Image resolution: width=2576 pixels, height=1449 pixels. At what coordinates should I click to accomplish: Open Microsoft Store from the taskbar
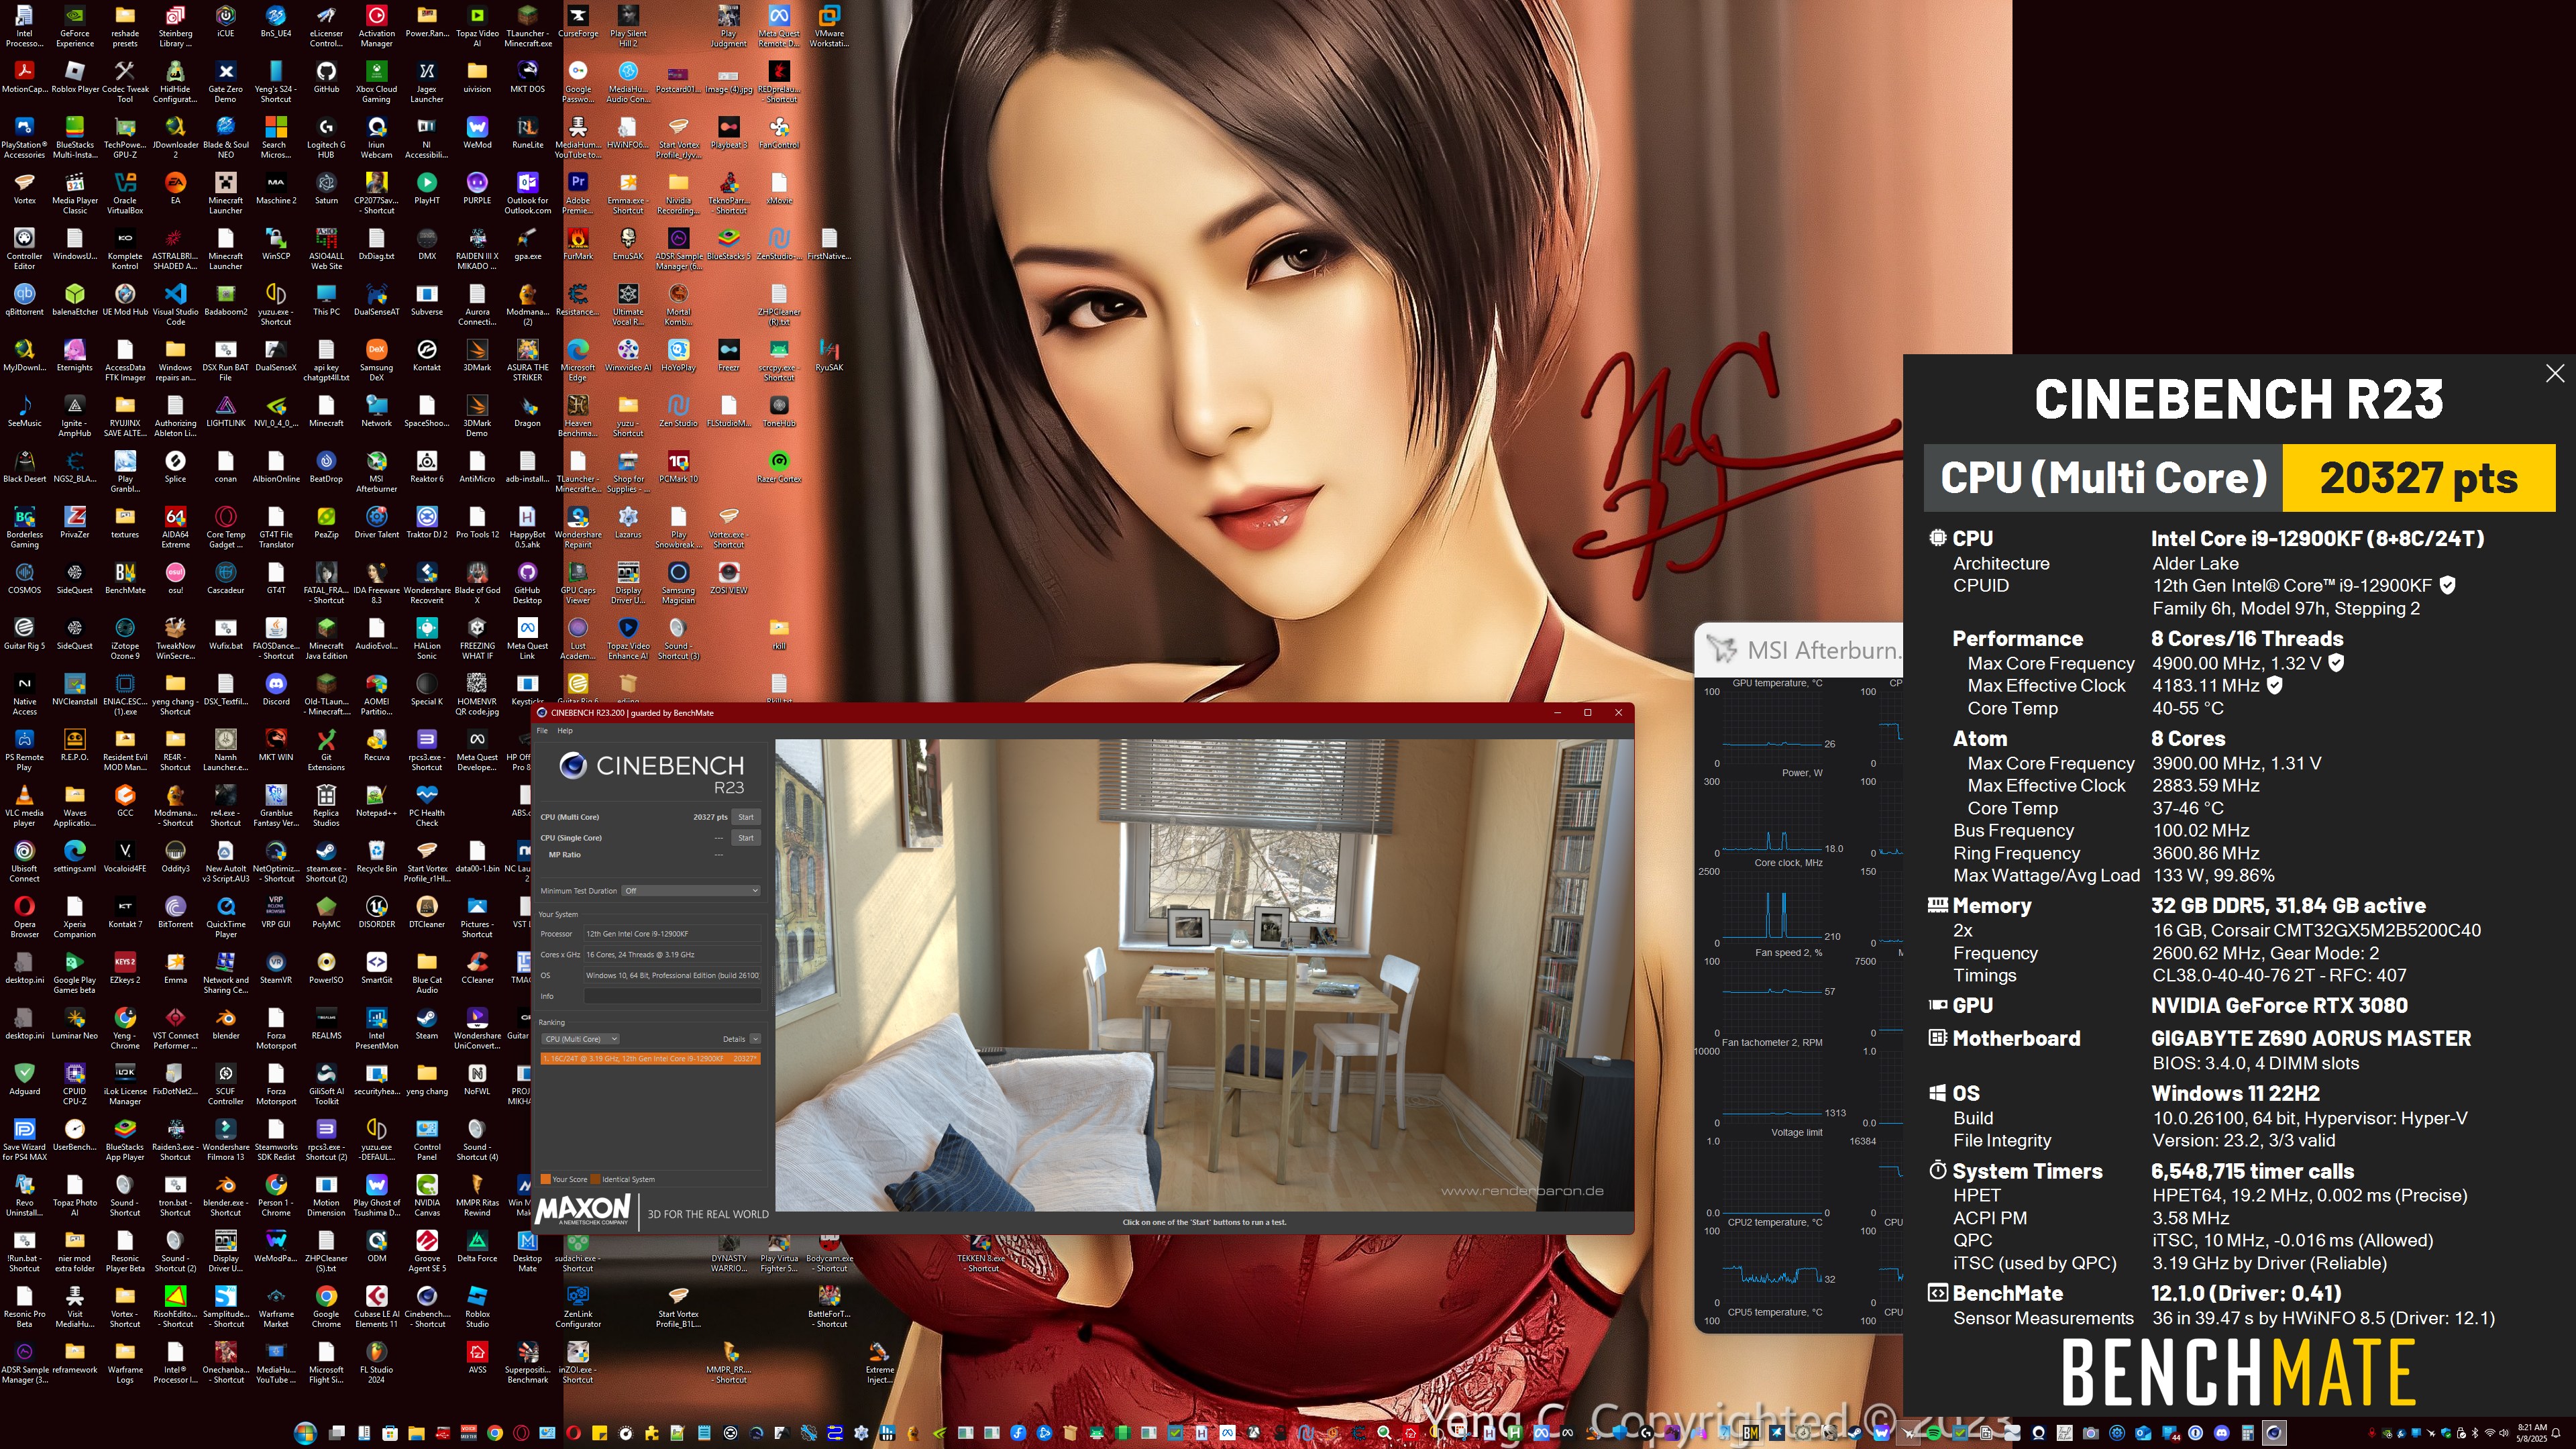point(390,1433)
